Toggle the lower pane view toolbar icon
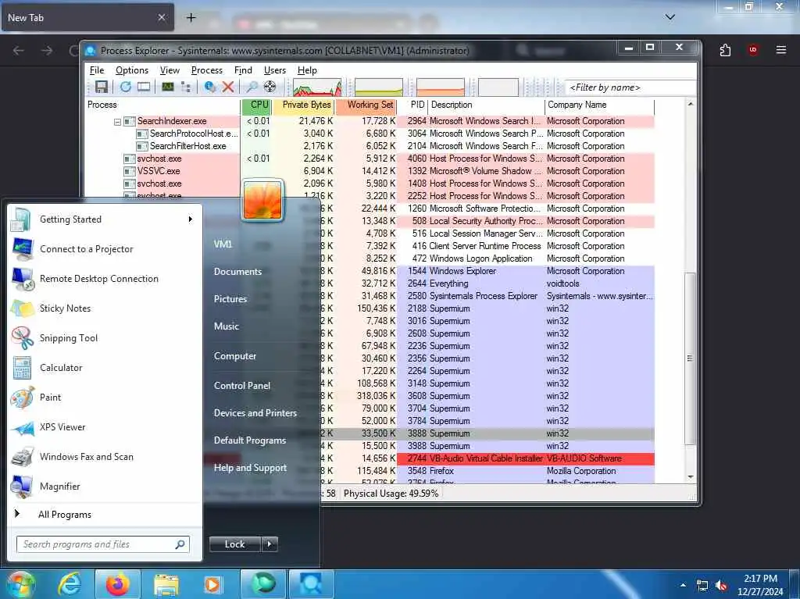 (144, 87)
